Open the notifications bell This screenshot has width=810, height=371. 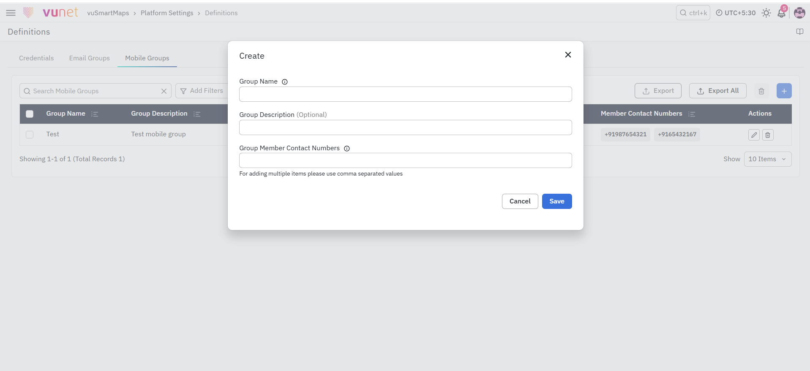[782, 13]
